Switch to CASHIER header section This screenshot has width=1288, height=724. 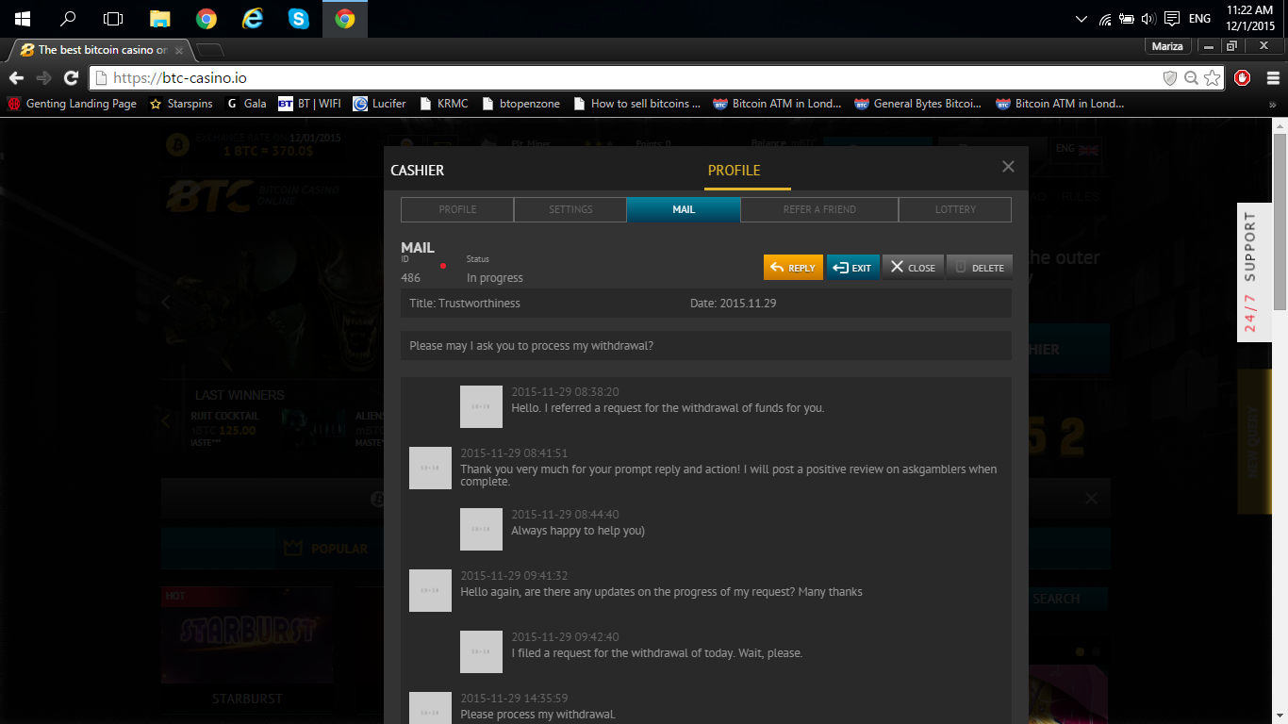click(x=417, y=171)
